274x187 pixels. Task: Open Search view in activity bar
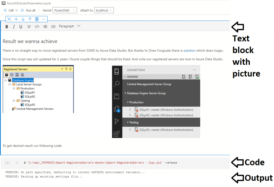[x=117, y=84]
